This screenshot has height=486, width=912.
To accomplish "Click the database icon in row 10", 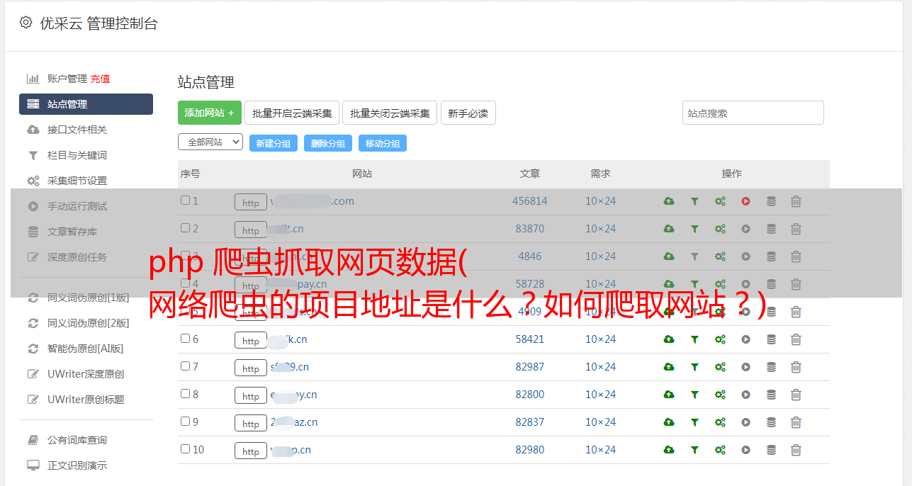I will click(771, 450).
